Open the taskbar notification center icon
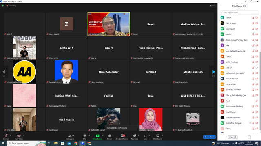The image size is (261, 146). pos(257,143)
